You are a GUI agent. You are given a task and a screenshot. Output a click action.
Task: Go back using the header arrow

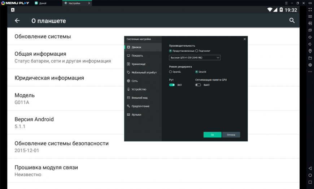(17, 21)
